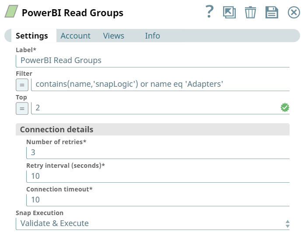Click the Snap Execution dropdown arrows
The image size is (304, 244).
[x=287, y=224]
